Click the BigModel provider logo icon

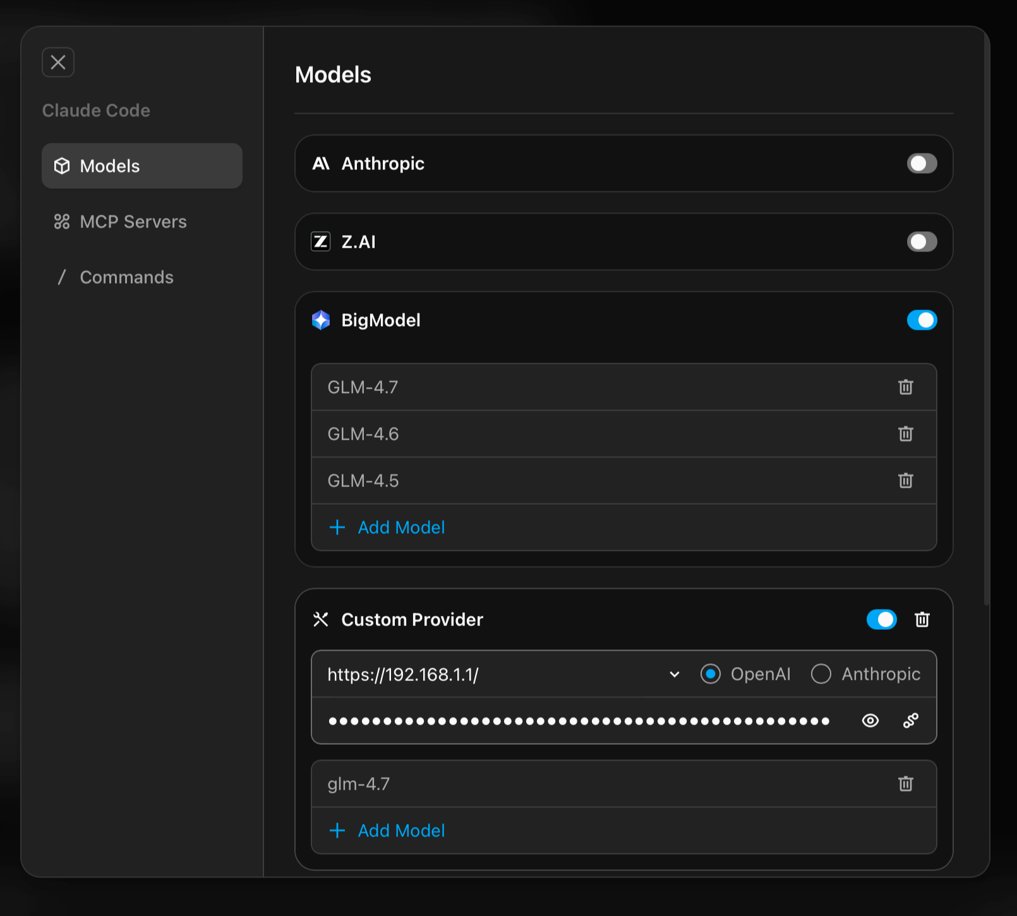(x=321, y=320)
